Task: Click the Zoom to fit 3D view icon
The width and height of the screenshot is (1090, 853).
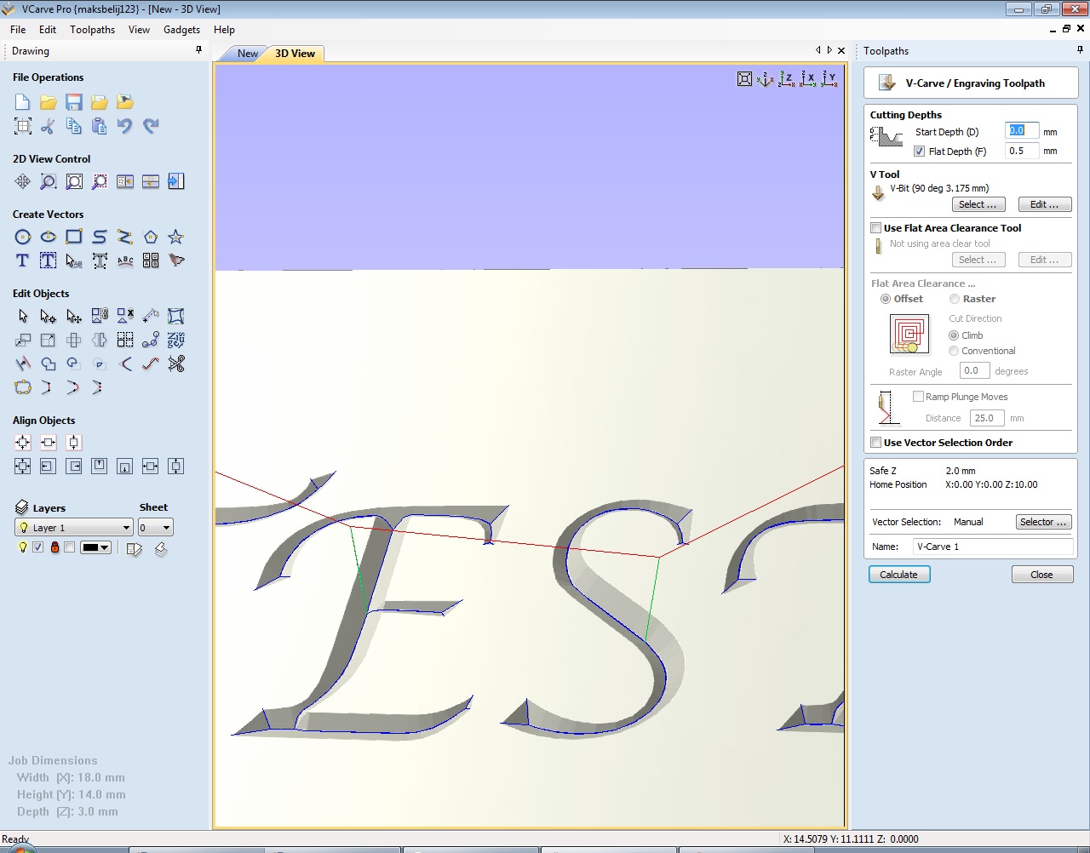Action: (x=744, y=79)
